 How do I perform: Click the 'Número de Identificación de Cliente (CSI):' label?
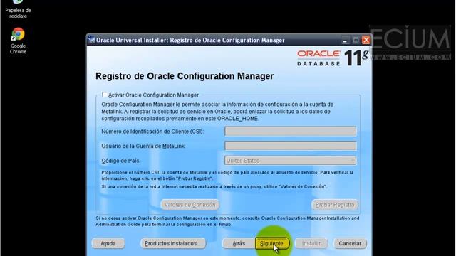click(x=152, y=132)
